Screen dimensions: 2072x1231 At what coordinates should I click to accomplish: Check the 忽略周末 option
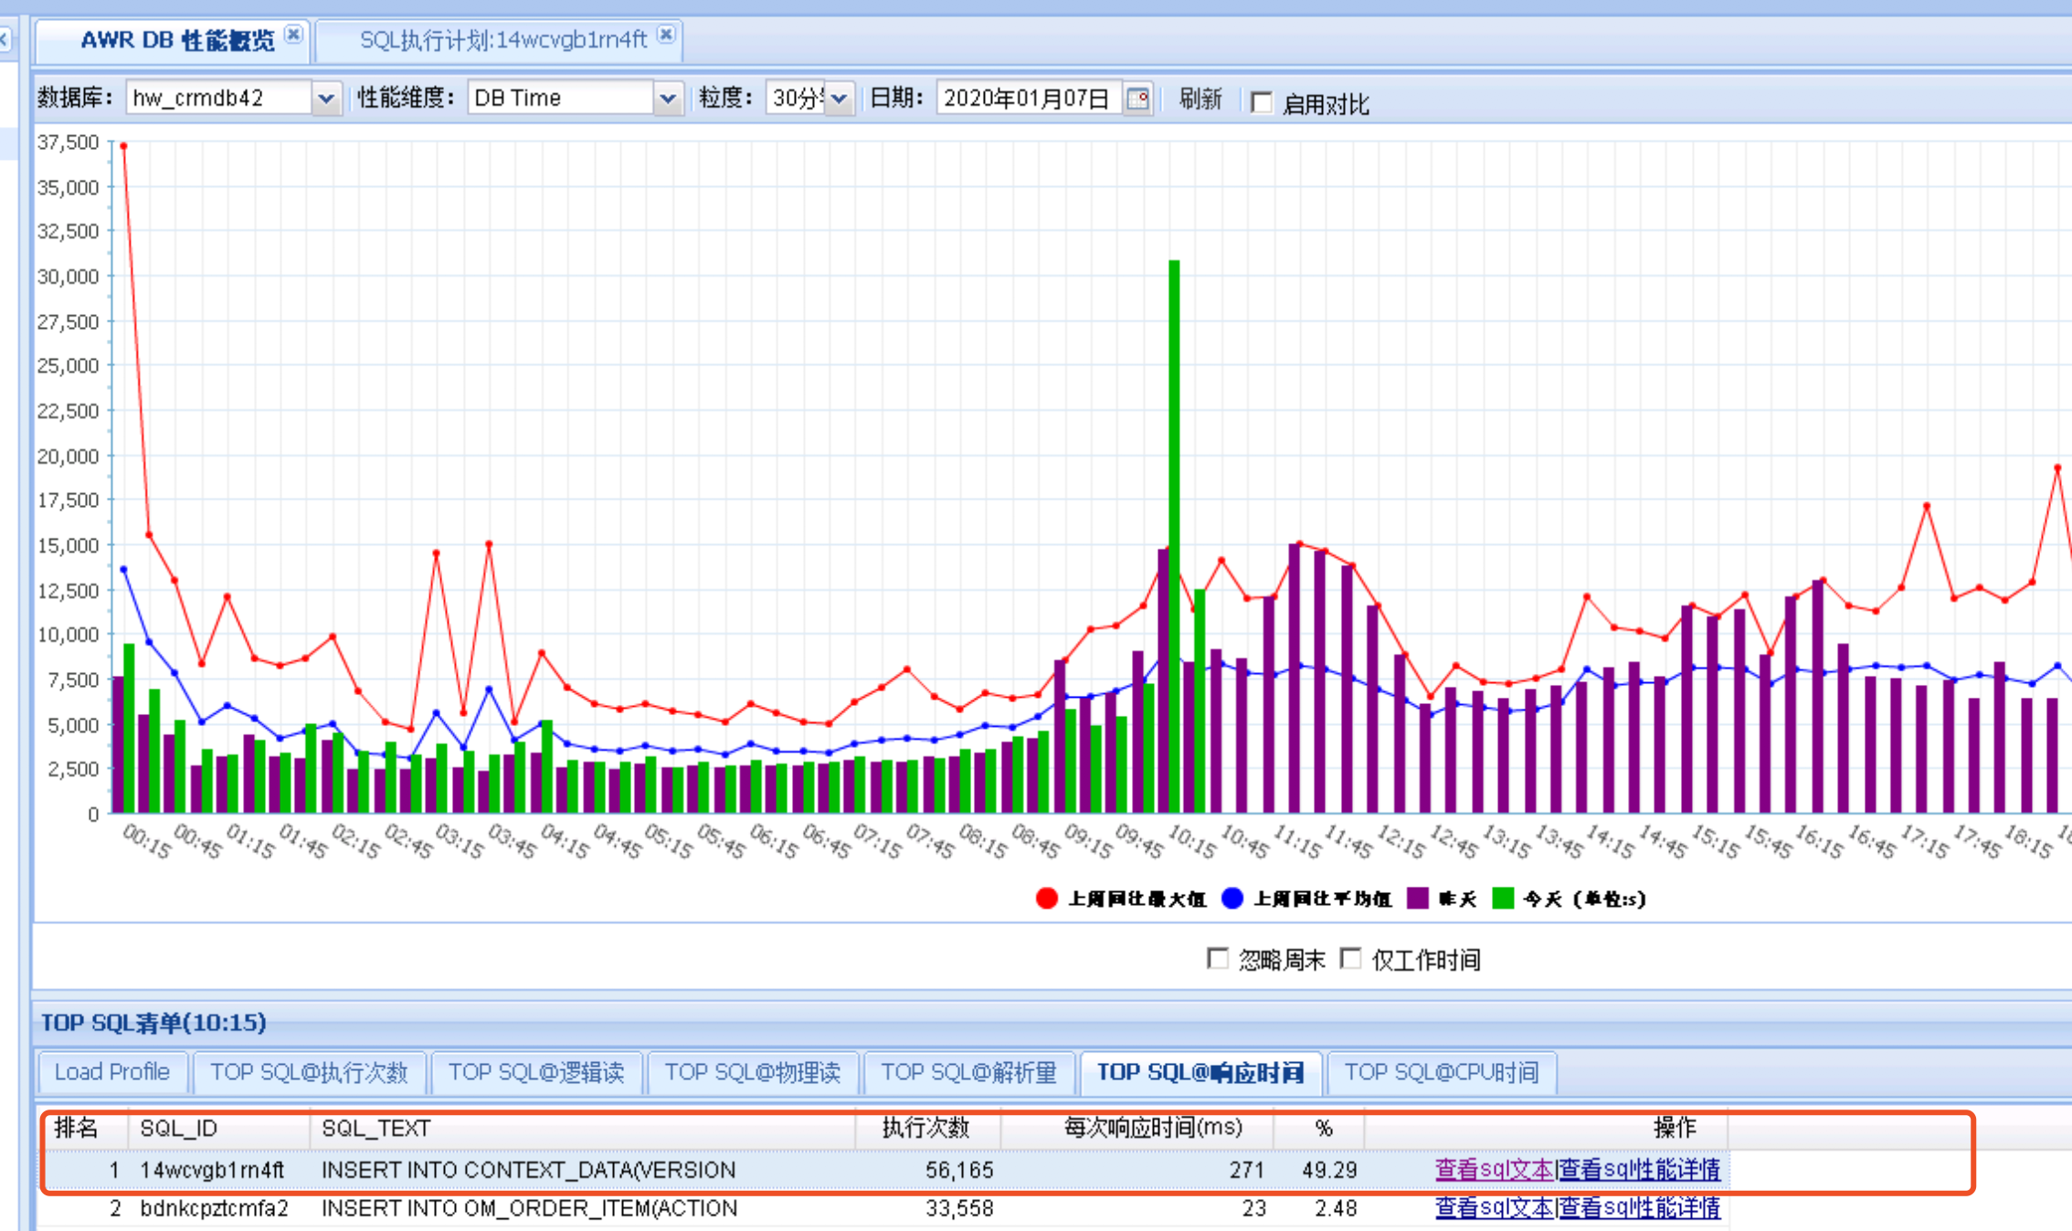point(1217,958)
